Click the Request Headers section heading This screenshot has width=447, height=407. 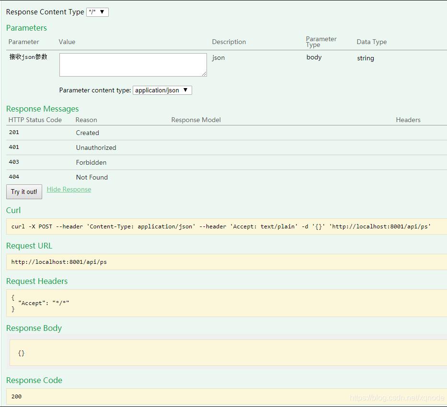[37, 281]
